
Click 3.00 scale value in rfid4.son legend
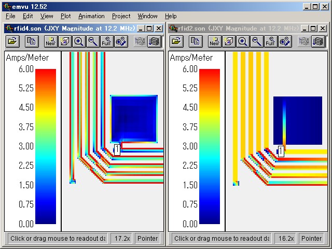(26, 146)
